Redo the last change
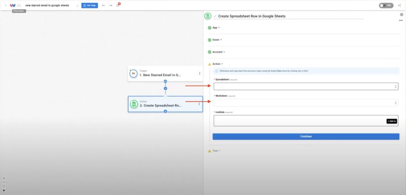This screenshot has width=406, height=195. [111, 6]
